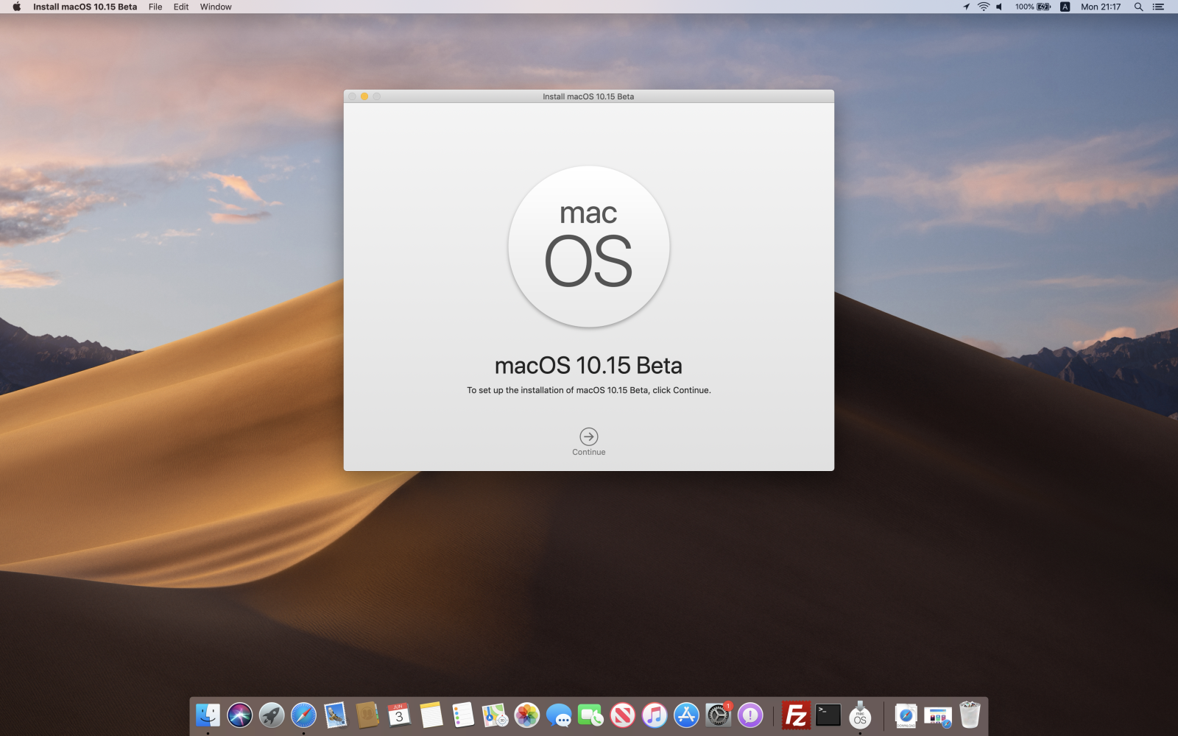
Task: Click the Install macOS icon in the Dock
Action: click(860, 715)
